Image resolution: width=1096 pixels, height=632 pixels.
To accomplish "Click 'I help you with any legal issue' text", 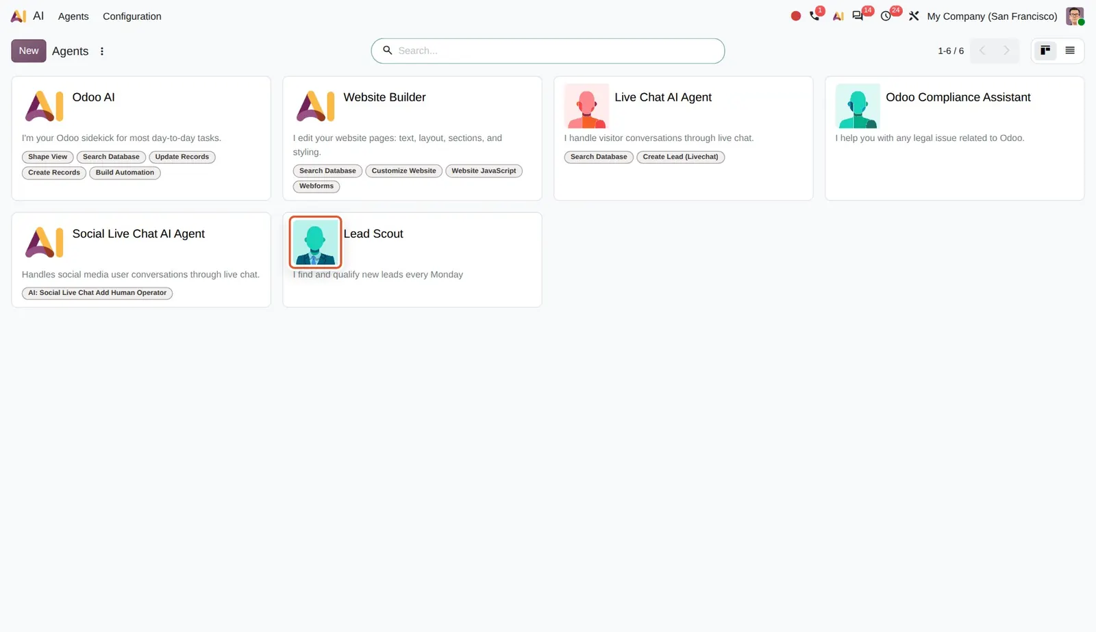I will coord(930,138).
